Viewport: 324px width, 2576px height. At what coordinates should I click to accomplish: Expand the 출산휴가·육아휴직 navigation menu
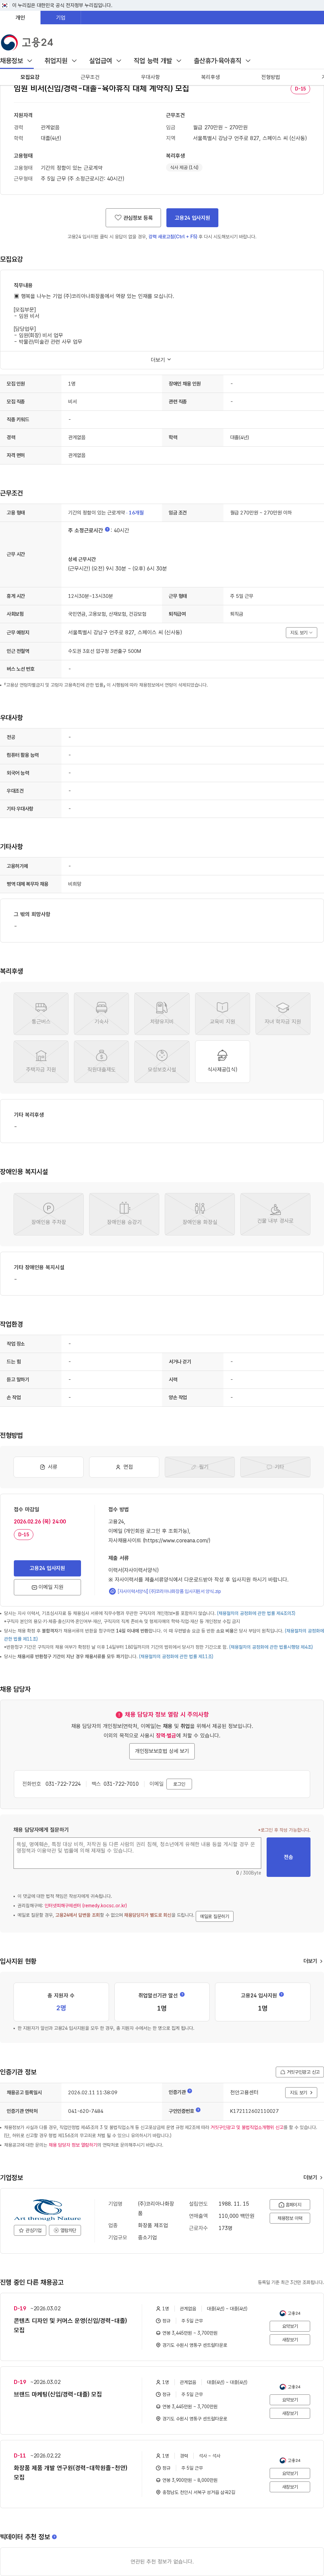[222, 61]
